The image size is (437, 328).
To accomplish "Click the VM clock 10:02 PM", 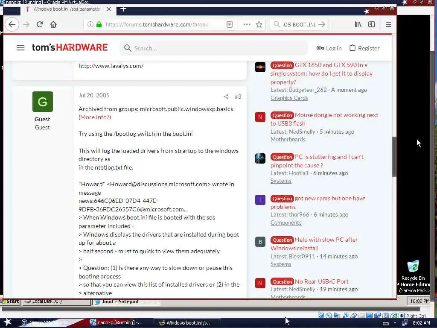I will 420,301.
